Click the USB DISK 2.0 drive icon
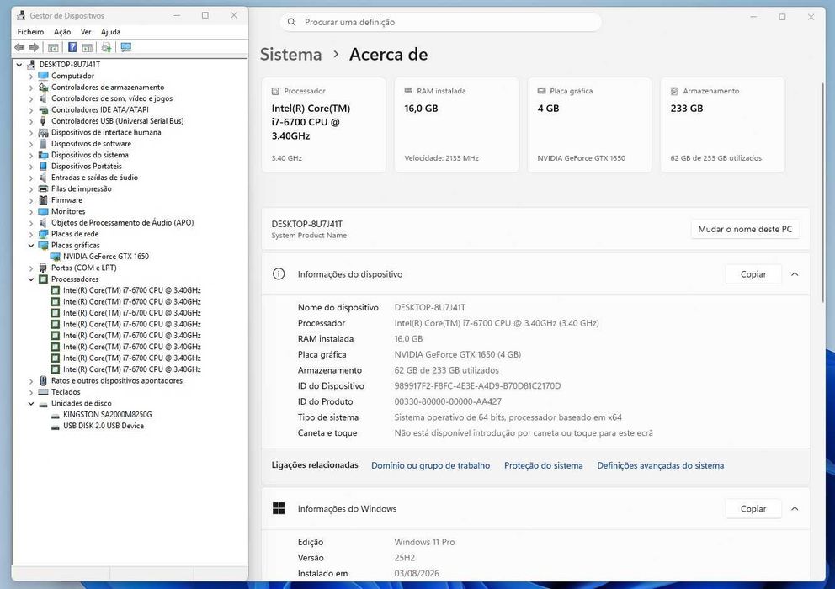The width and height of the screenshot is (835, 589). coord(55,426)
